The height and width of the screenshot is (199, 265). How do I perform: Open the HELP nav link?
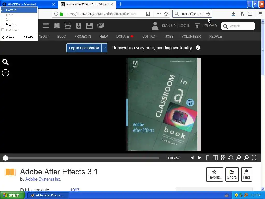tap(104, 36)
